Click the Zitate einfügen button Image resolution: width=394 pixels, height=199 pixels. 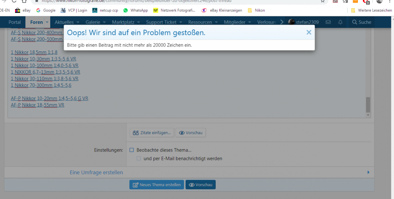(x=152, y=133)
